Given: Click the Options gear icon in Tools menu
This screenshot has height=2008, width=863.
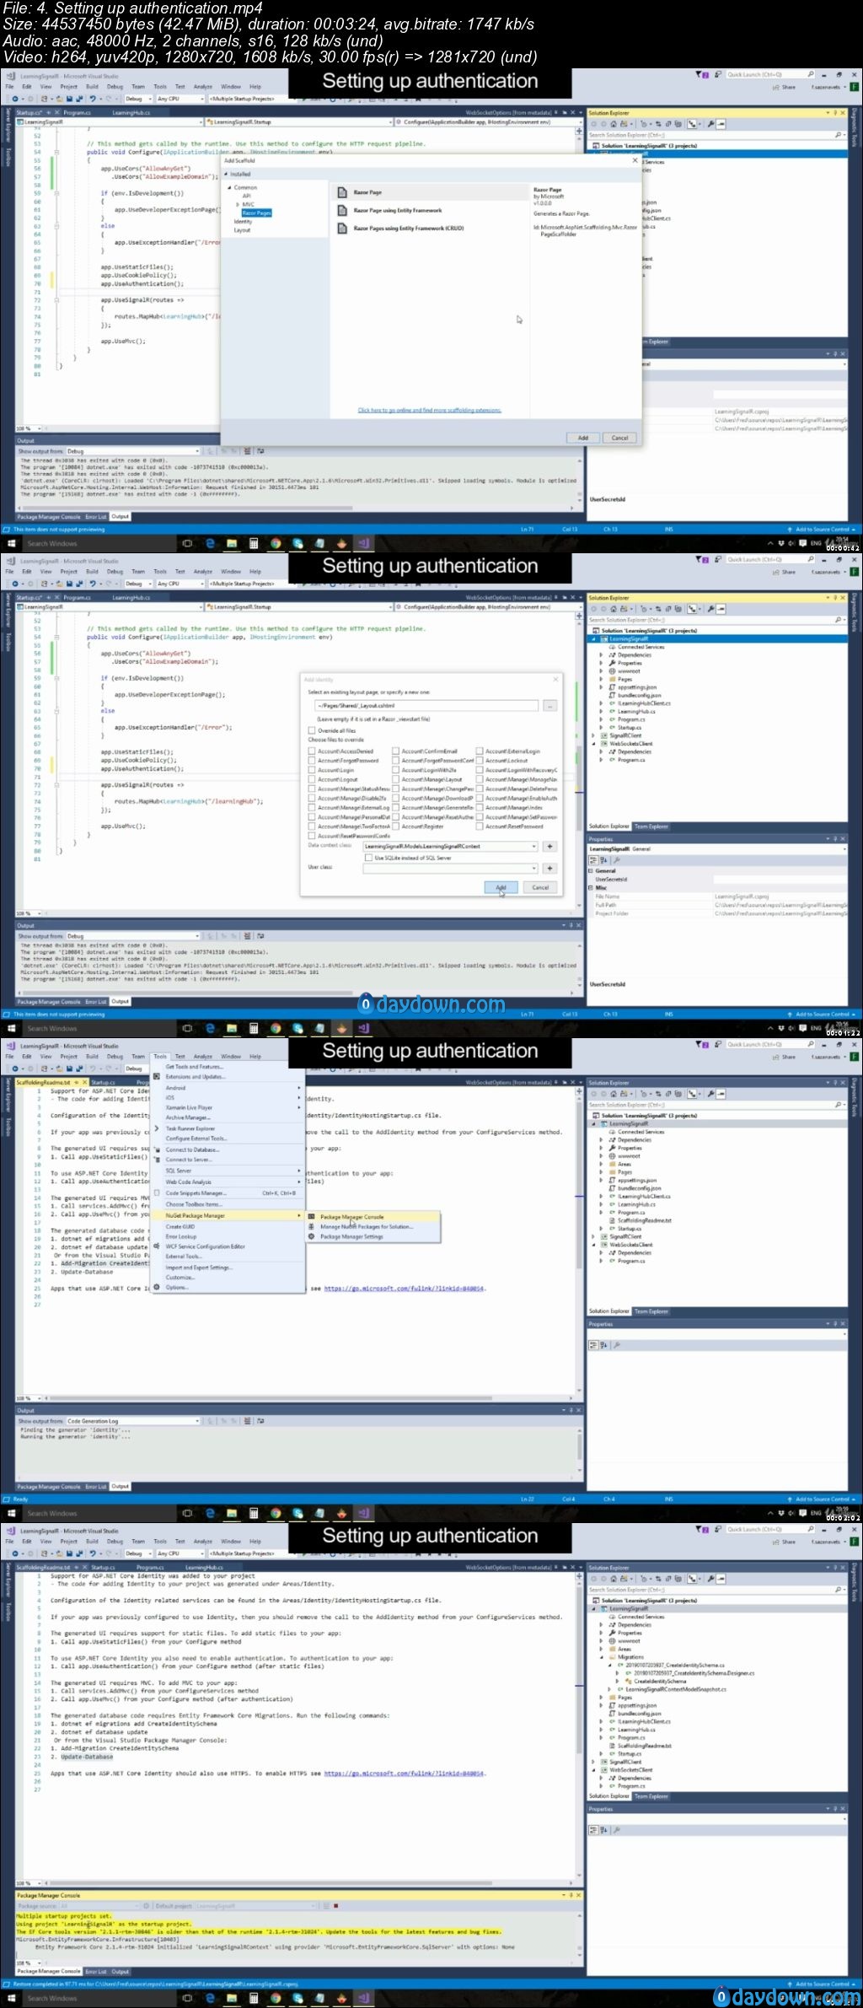Looking at the screenshot, I should 157,1288.
